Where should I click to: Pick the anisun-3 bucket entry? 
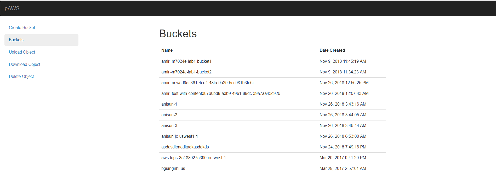click(169, 125)
